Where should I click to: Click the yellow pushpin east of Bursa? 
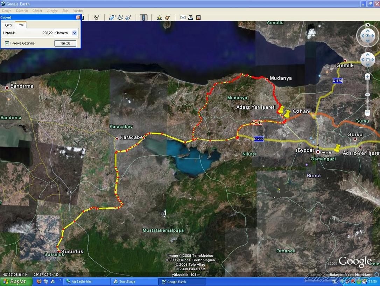point(337,148)
